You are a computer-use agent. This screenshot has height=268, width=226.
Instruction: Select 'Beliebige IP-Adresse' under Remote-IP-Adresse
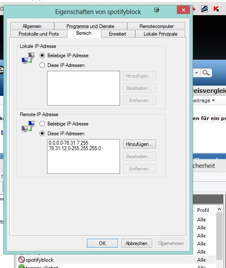tap(42, 123)
